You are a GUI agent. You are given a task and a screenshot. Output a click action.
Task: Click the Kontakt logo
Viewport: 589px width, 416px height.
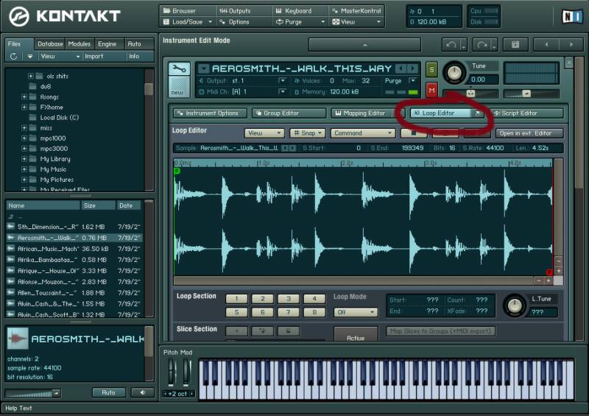click(x=65, y=16)
